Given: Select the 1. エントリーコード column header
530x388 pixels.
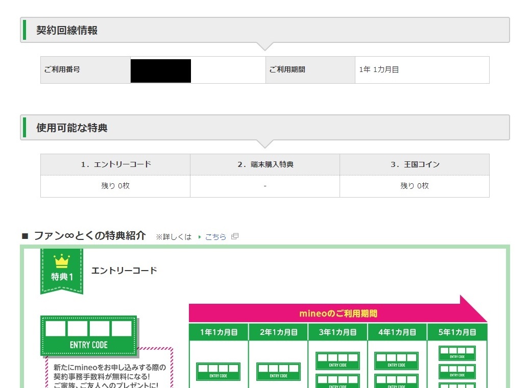Looking at the screenshot, I should (115, 164).
